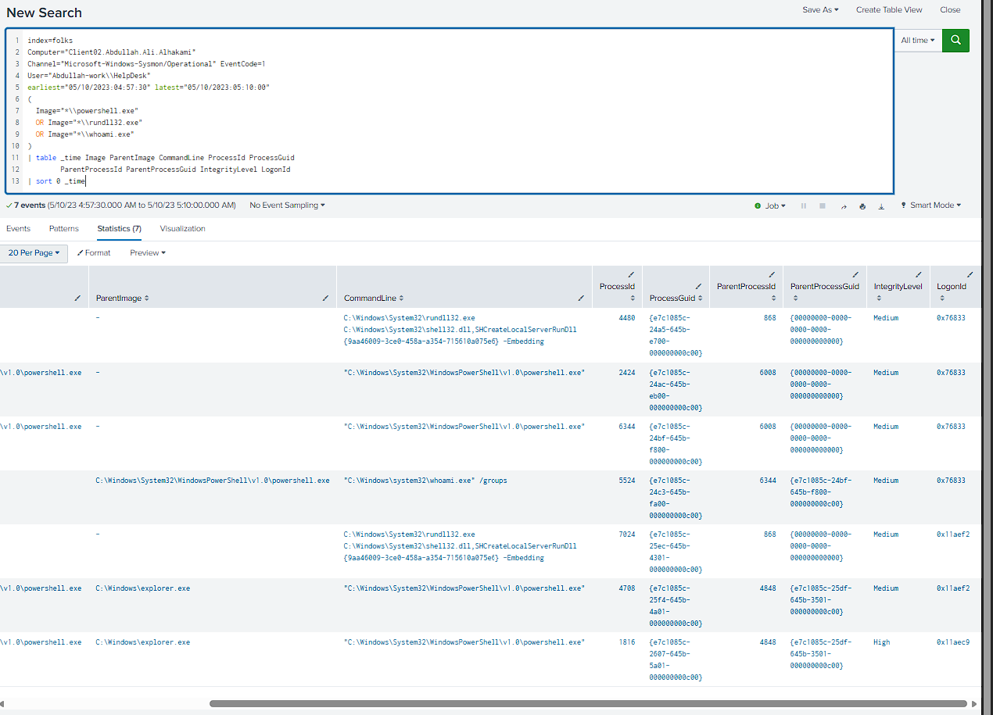Viewport: 993px width, 715px height.
Task: Click ProcessId value 4708
Action: click(x=626, y=588)
